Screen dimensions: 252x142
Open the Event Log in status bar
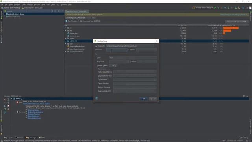243,138
